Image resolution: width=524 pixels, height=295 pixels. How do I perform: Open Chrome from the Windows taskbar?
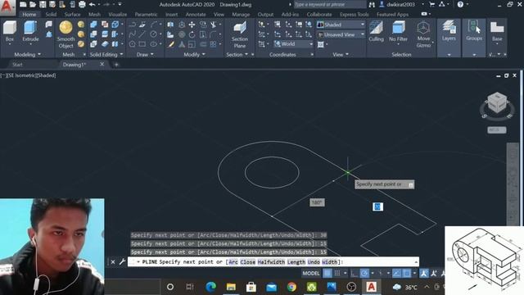tap(291, 287)
